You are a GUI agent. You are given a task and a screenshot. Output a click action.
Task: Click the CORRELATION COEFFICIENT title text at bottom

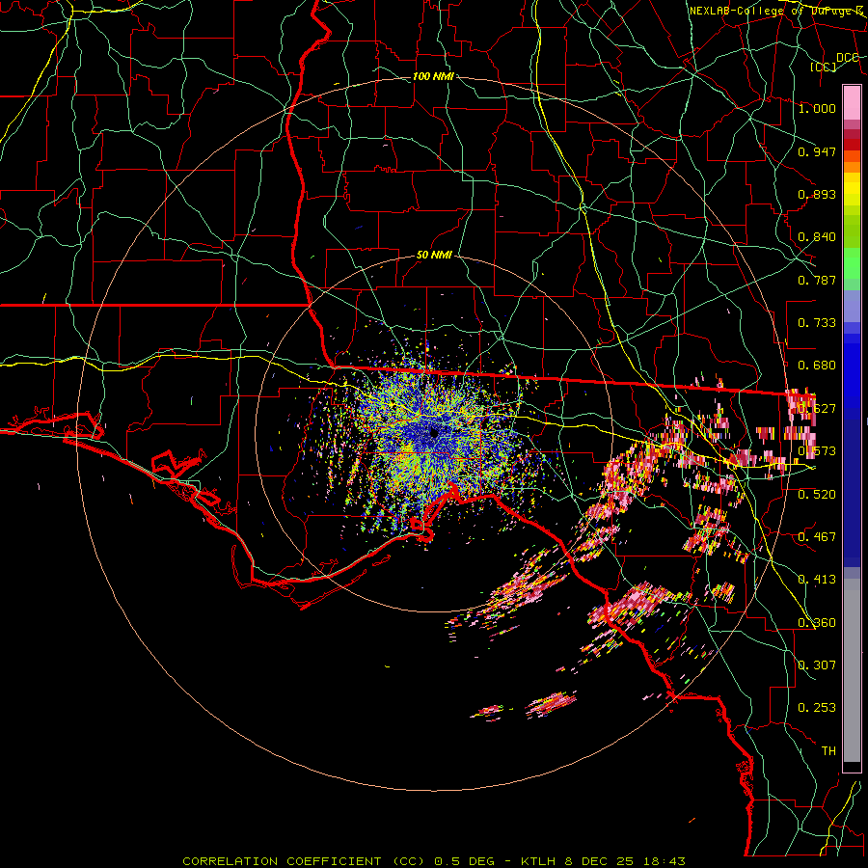(x=304, y=861)
